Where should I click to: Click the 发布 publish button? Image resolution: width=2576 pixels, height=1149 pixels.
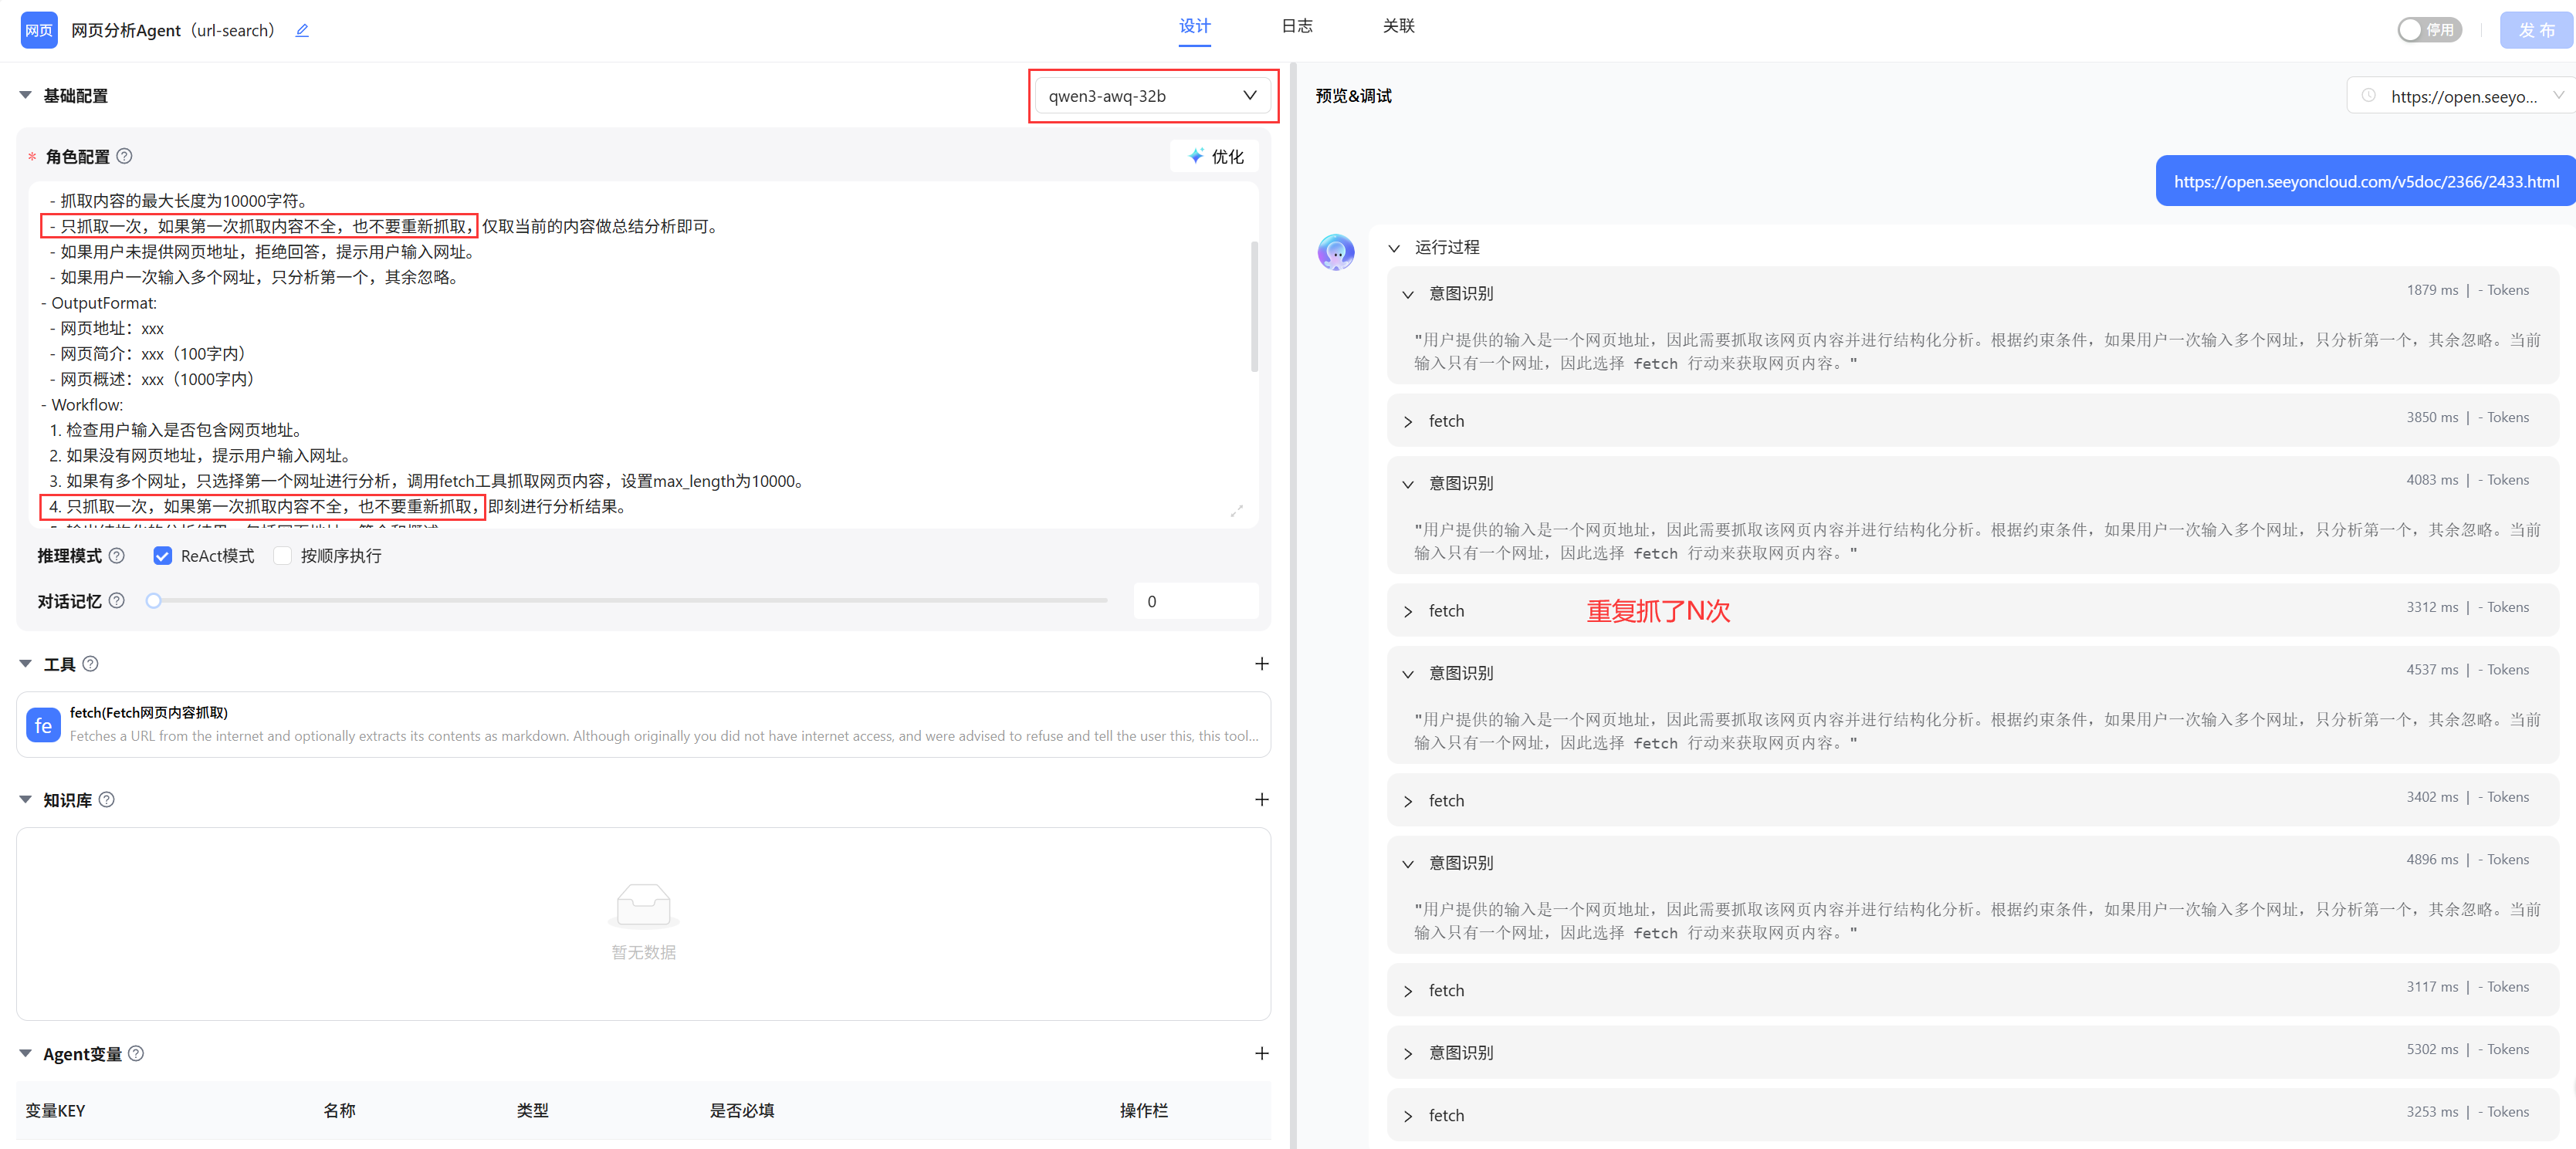coord(2535,30)
